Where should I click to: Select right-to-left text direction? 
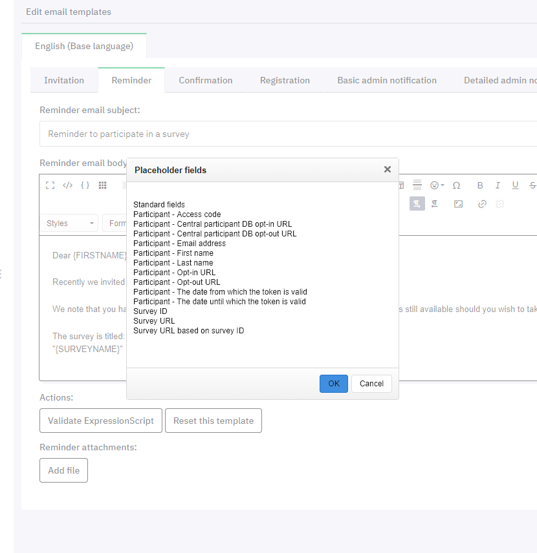tap(435, 204)
